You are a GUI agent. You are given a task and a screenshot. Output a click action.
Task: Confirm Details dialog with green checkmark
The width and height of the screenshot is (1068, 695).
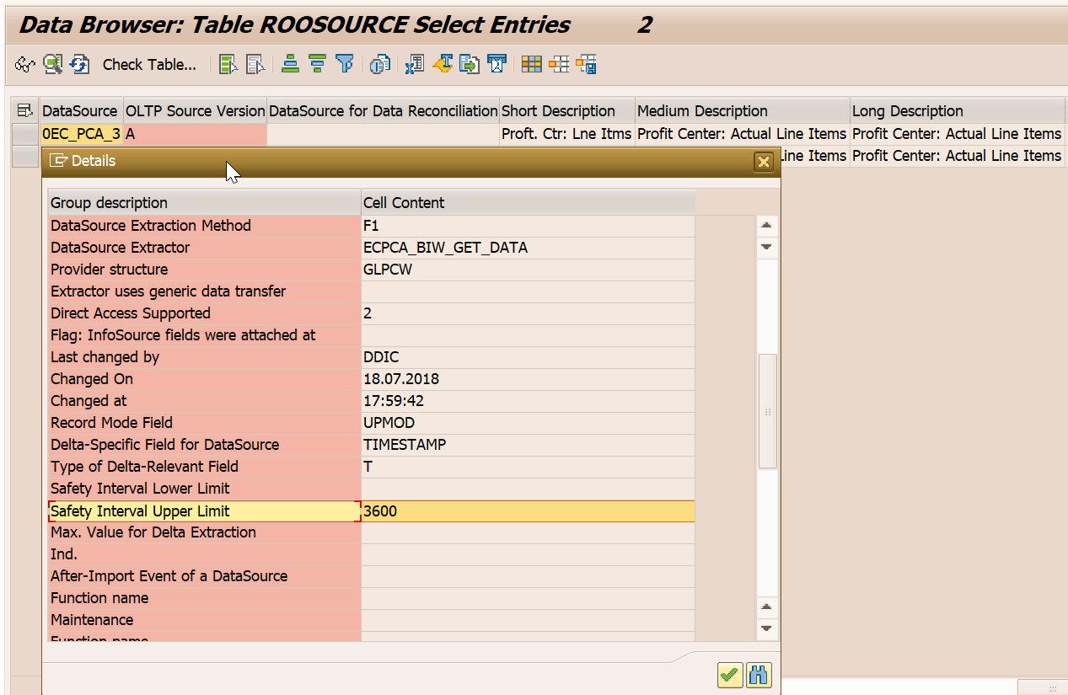click(x=730, y=675)
